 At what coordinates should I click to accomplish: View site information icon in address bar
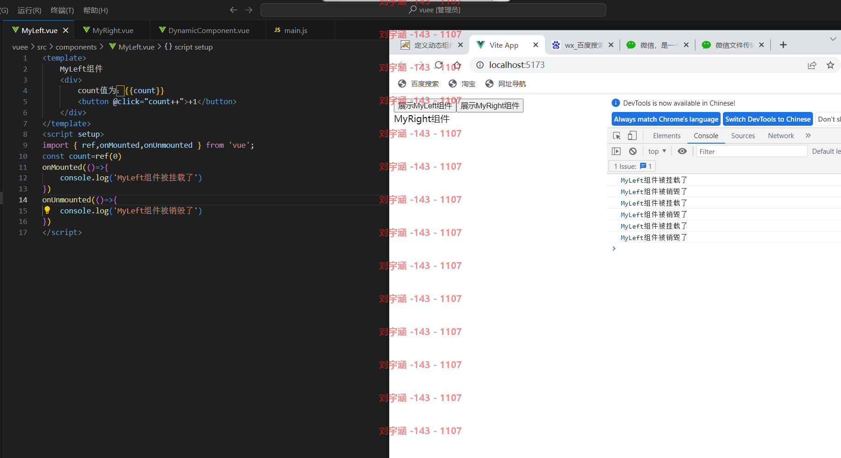(x=480, y=65)
